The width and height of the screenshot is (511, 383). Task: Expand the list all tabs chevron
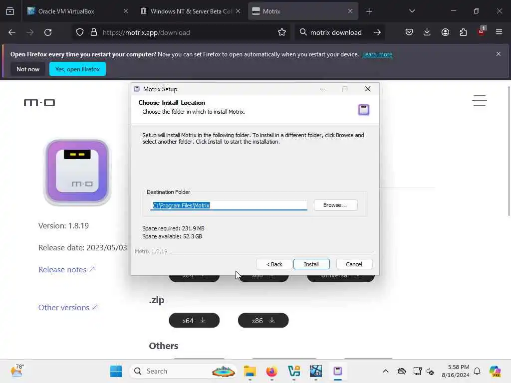tap(412, 11)
